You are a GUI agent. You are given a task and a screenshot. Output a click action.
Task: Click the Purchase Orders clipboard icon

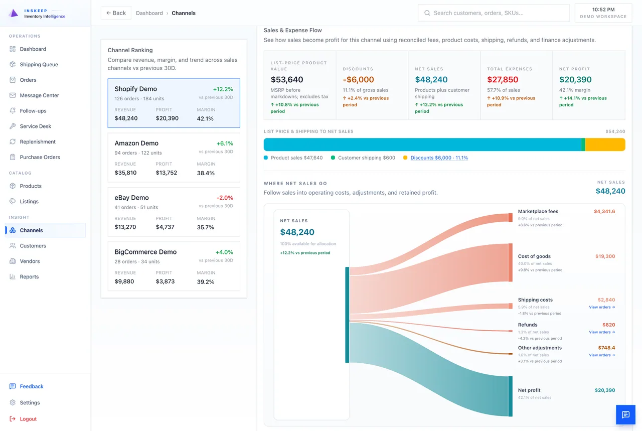(13, 157)
